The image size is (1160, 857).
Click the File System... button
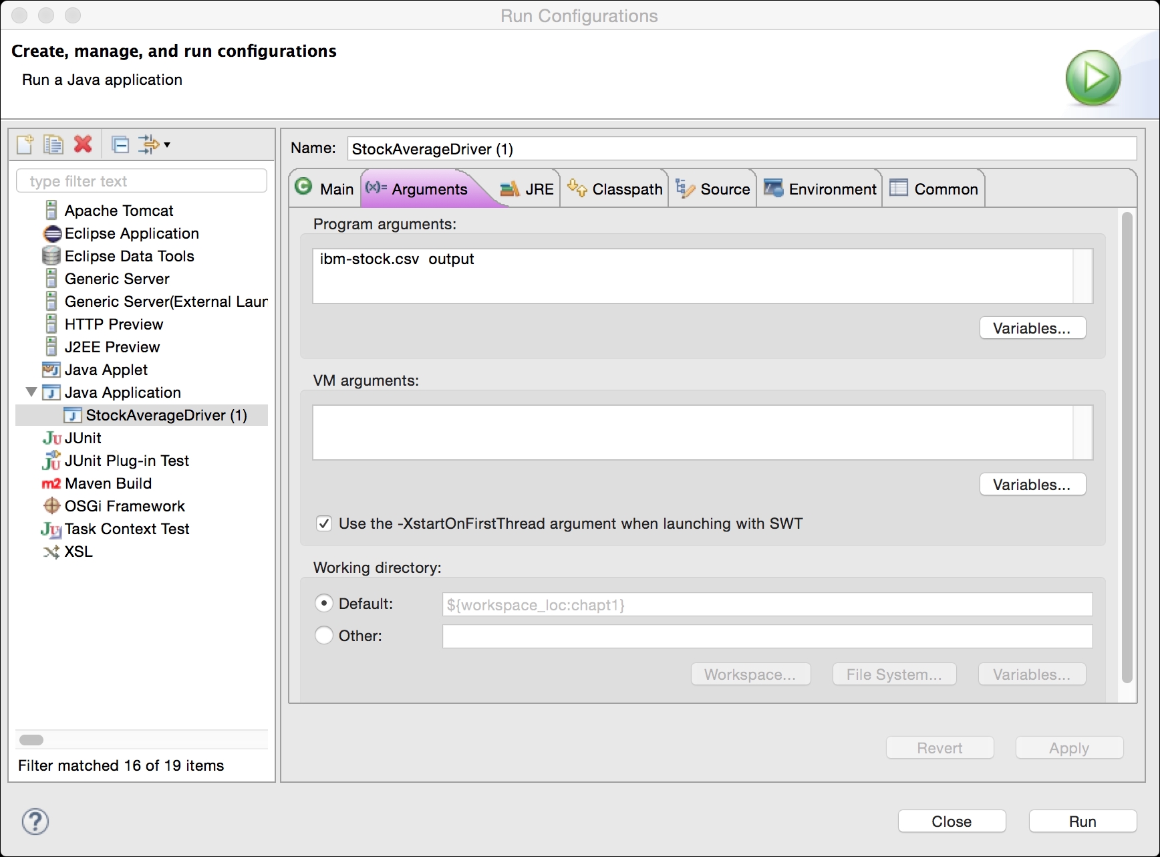(894, 675)
